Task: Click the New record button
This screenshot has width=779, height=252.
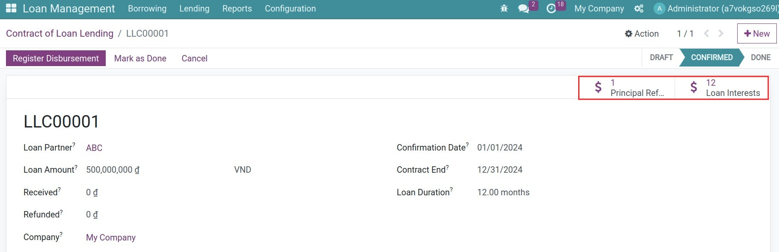Action: (757, 34)
